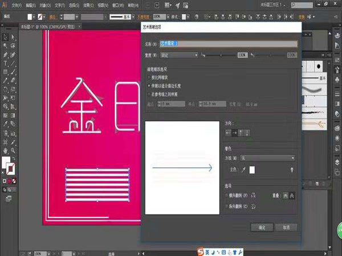Select the Rectangle tool
Viewport: 342px width, 256px height.
[x=5, y=72]
